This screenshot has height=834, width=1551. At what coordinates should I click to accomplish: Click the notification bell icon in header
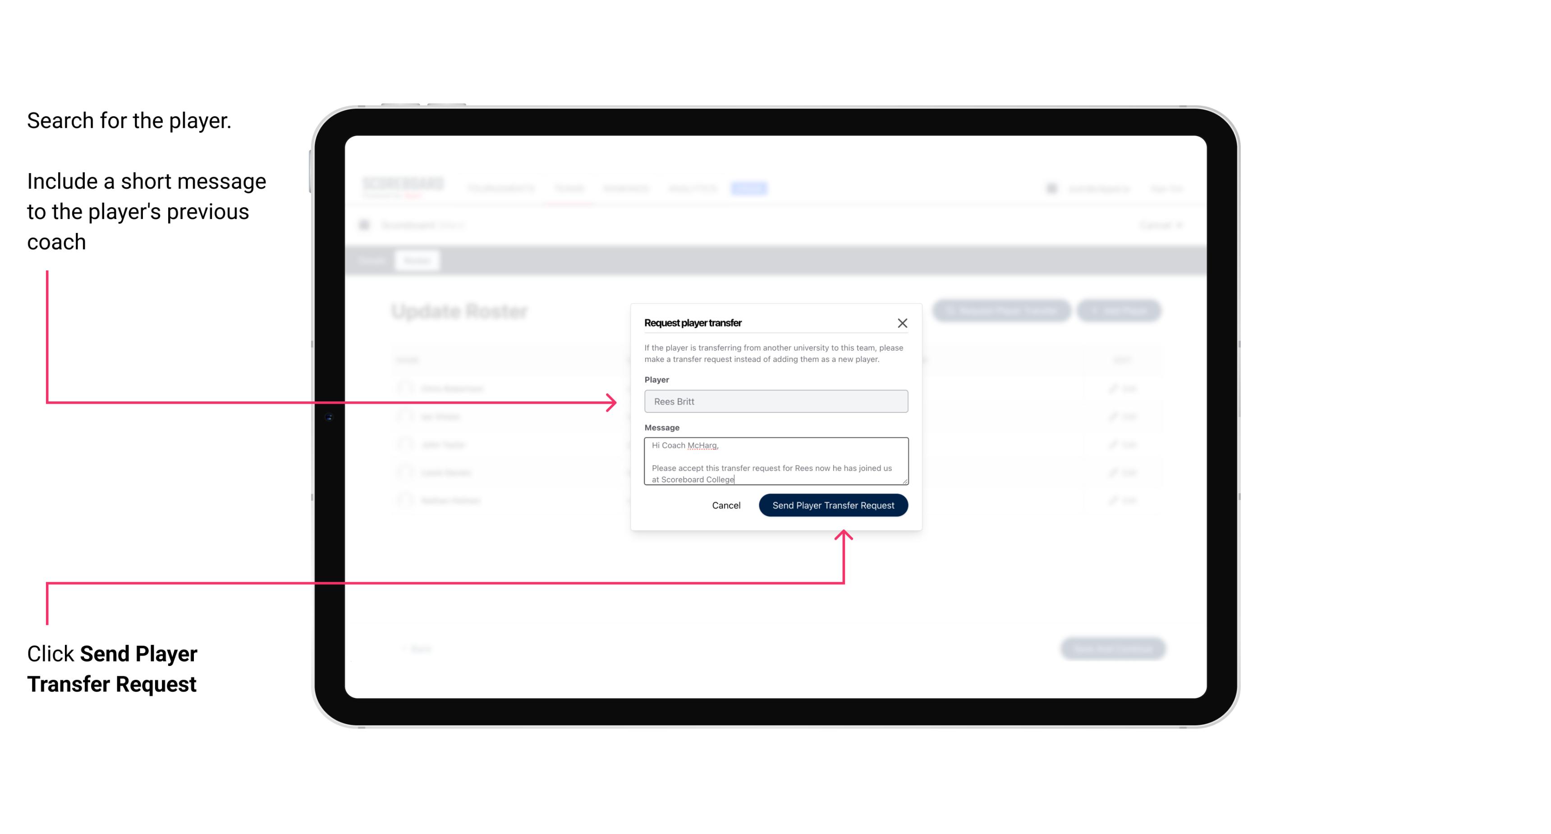click(x=1051, y=188)
